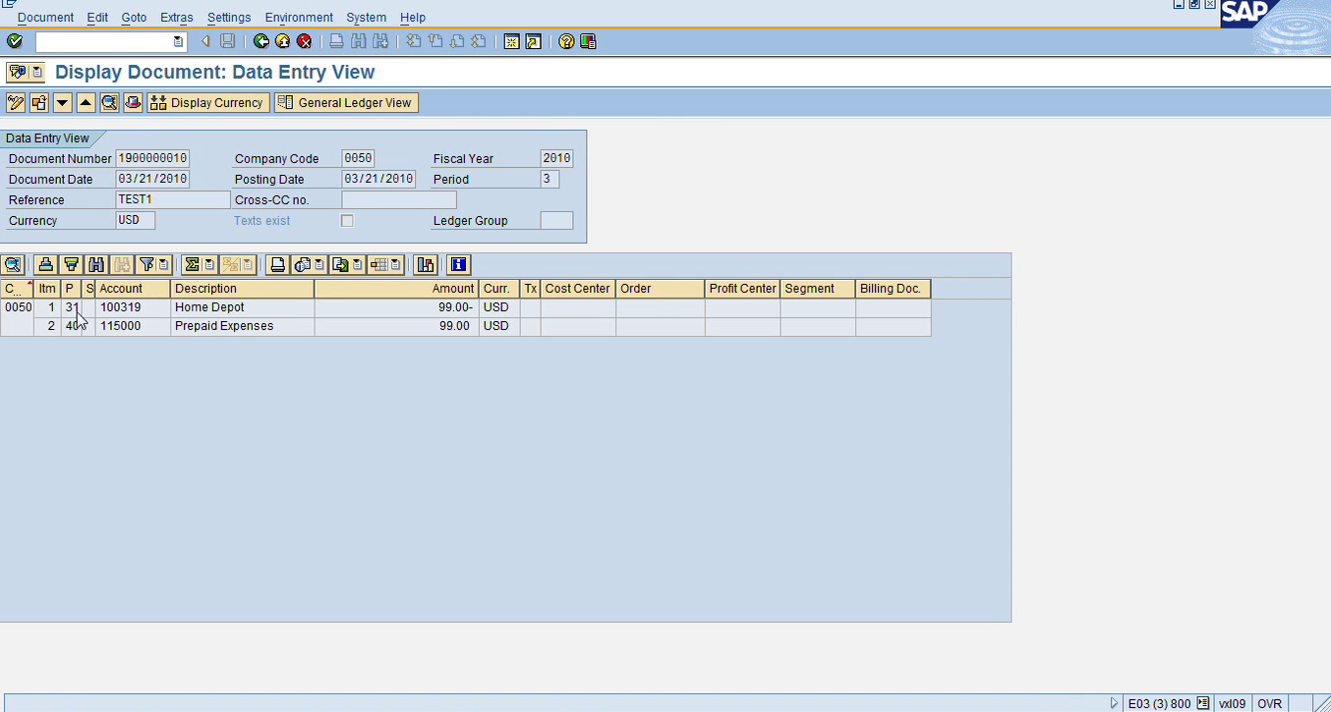Click the Profit Center column header

click(x=742, y=289)
